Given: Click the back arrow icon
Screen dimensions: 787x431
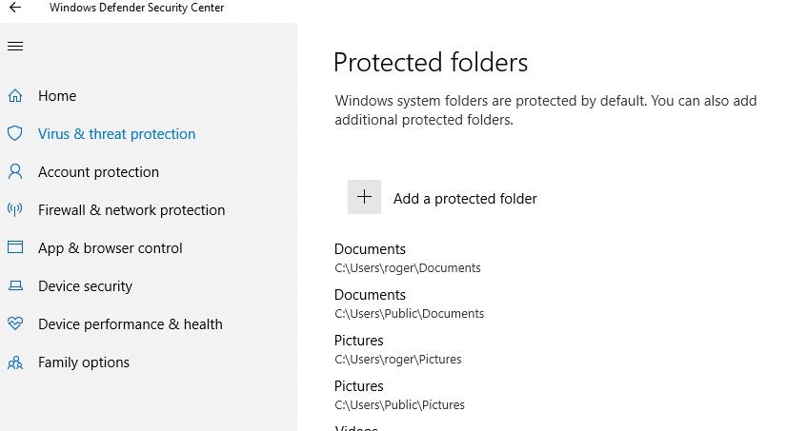Looking at the screenshot, I should (x=15, y=7).
